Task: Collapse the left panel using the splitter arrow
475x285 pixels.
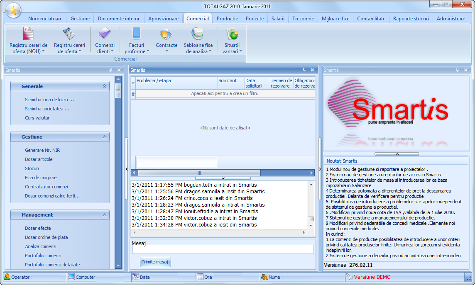Action: point(127,169)
